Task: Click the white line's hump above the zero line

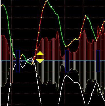Action: pyautogui.click(x=30, y=58)
